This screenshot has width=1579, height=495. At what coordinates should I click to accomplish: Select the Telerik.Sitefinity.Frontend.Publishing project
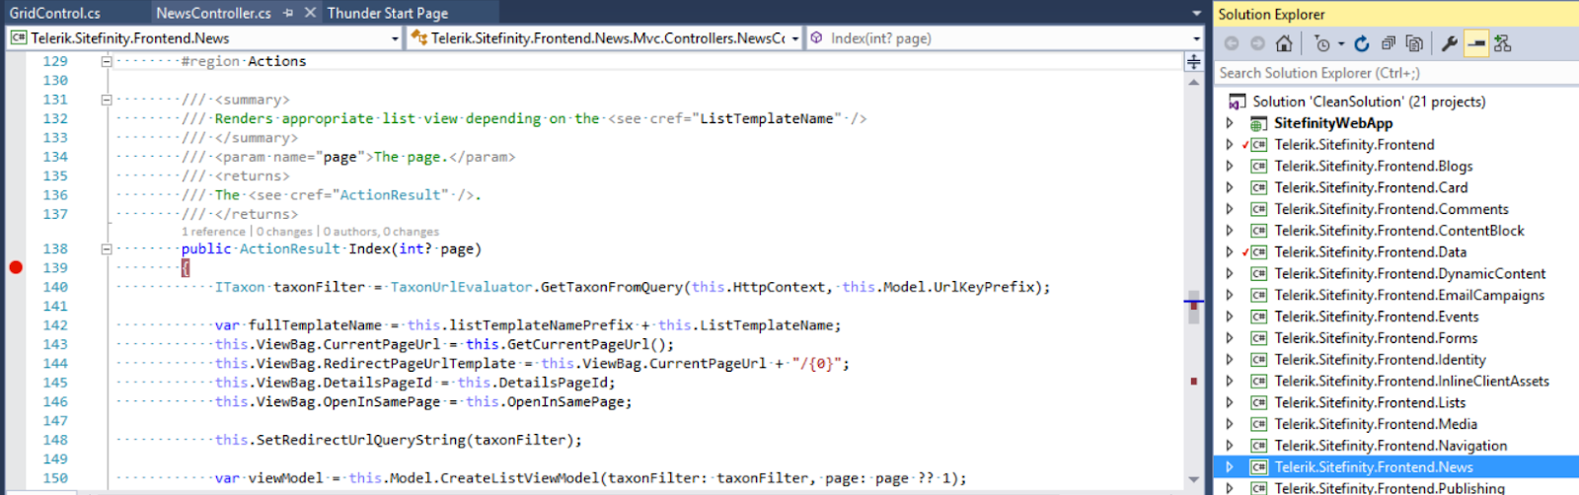1390,488
